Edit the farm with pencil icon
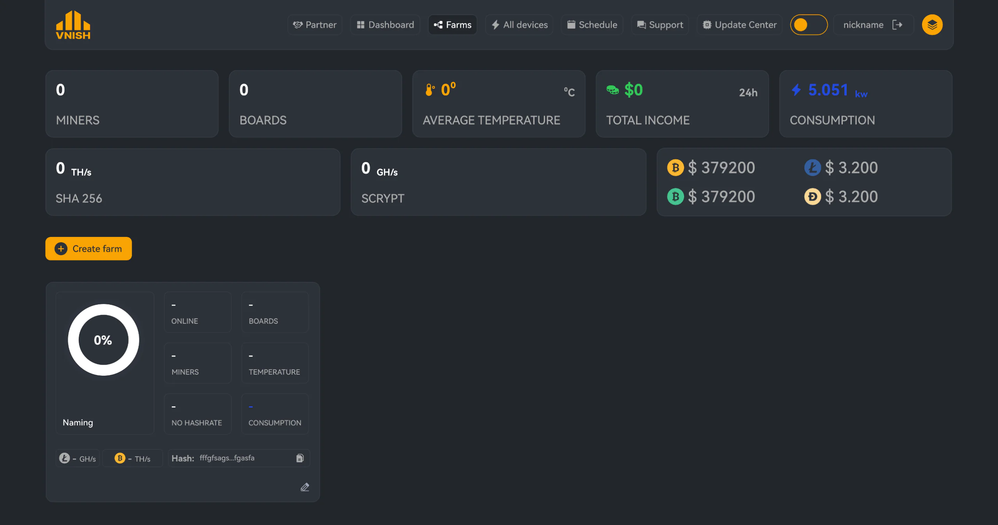Image resolution: width=998 pixels, height=525 pixels. click(305, 487)
